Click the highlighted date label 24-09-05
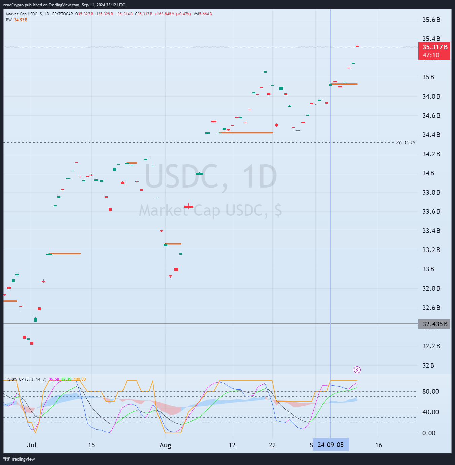The height and width of the screenshot is (465, 455). point(330,445)
